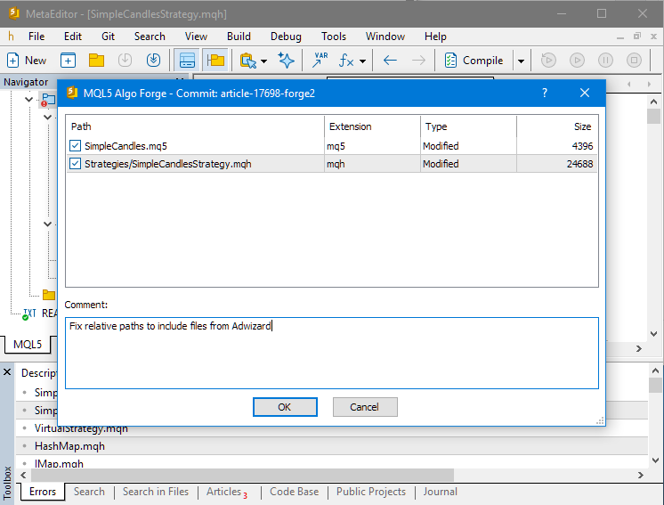This screenshot has width=664, height=505.
Task: Select VirtualStrategy.mqh row in Toolbox
Action: (332, 428)
